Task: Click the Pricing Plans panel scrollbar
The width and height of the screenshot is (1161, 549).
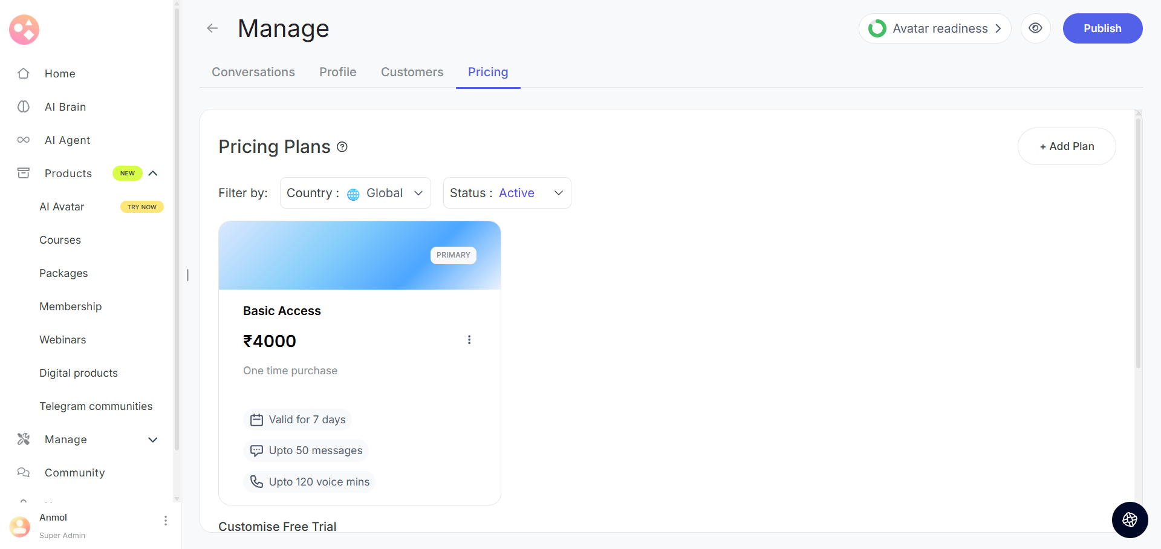Action: (x=1138, y=242)
